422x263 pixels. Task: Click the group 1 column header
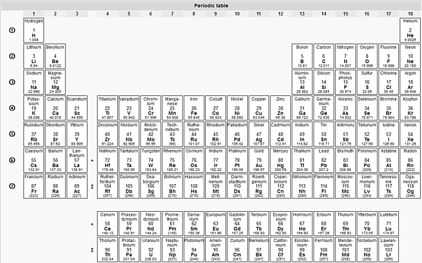click(x=34, y=14)
